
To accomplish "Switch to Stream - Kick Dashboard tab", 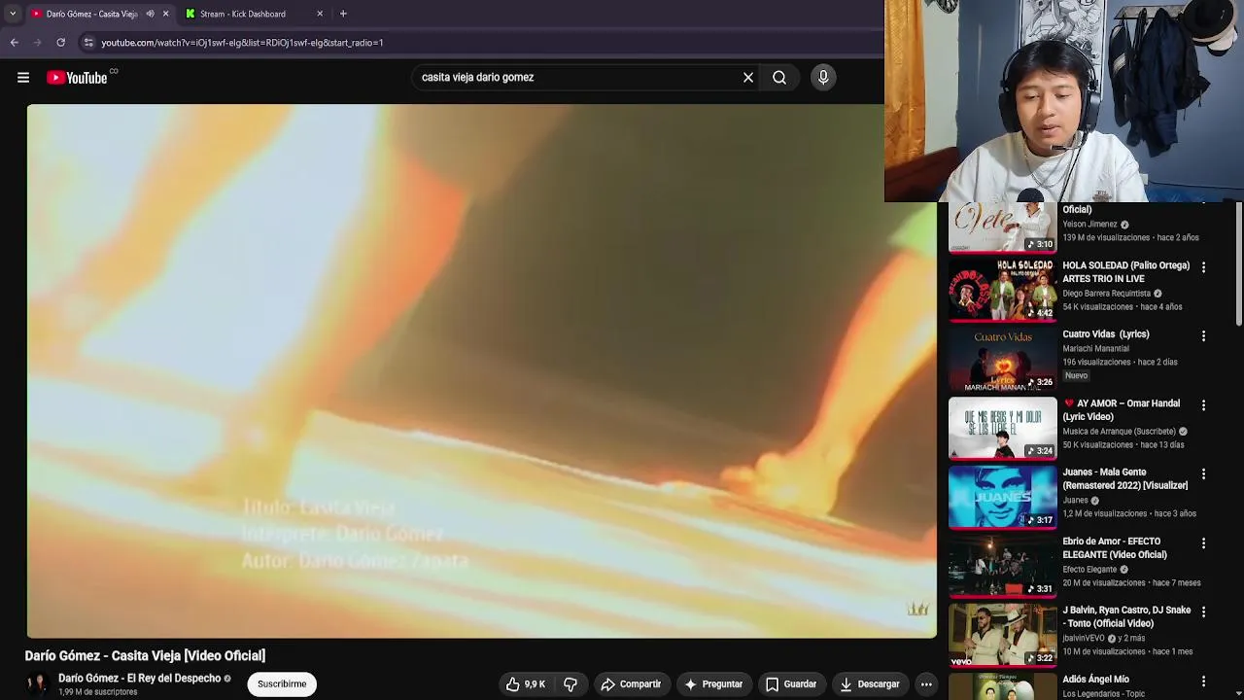I will click(255, 14).
